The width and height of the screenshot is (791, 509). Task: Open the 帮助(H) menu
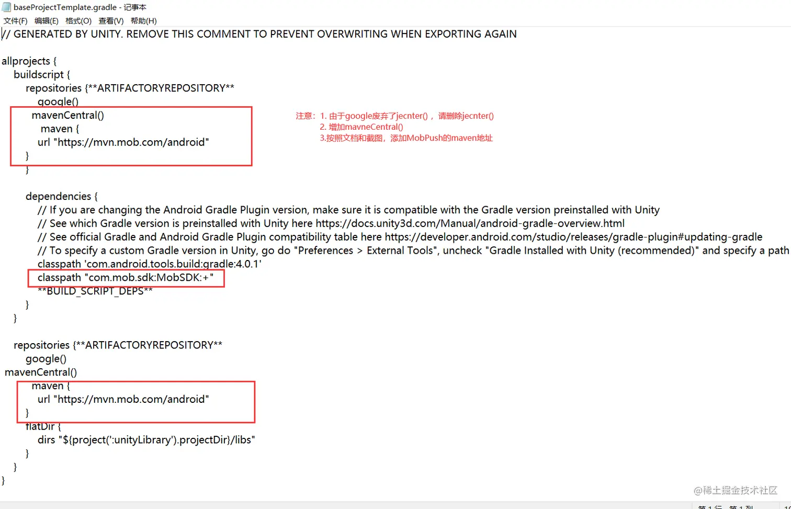[x=143, y=21]
